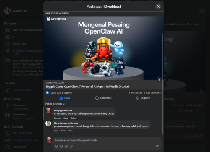Click the star recommendation icon in Rincian
The width and height of the screenshot is (210, 152).
(x=8, y=30)
